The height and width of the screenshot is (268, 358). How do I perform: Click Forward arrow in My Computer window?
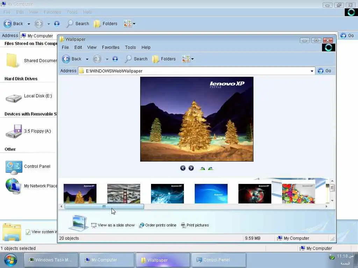coord(38,24)
